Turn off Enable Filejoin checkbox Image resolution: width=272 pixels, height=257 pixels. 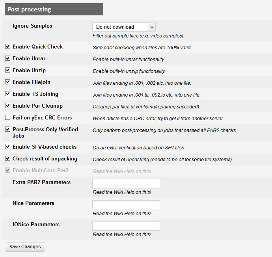[7, 82]
